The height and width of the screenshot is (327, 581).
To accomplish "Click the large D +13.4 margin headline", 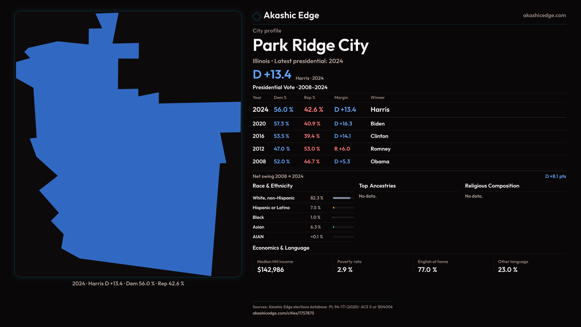I will [272, 74].
